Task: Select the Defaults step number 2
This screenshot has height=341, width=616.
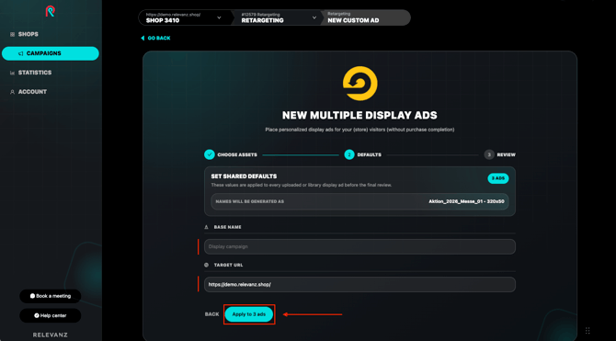Action: [x=349, y=154]
